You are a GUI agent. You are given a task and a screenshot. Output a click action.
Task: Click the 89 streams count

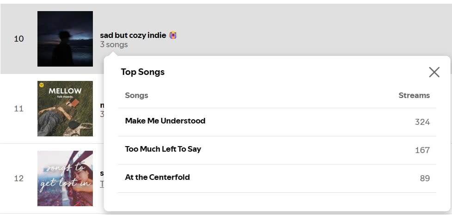(425, 178)
